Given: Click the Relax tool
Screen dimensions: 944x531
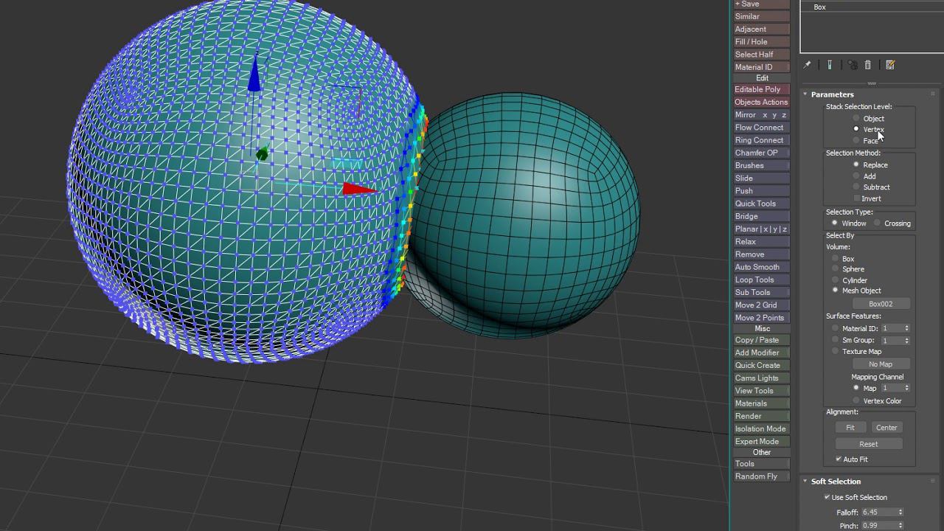Looking at the screenshot, I should click(x=761, y=242).
